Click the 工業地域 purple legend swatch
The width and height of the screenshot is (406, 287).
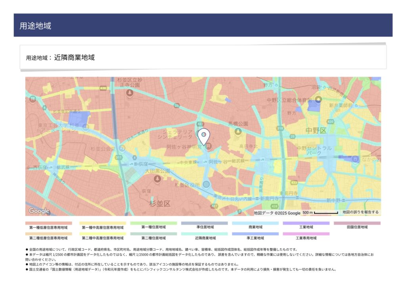point(306,223)
